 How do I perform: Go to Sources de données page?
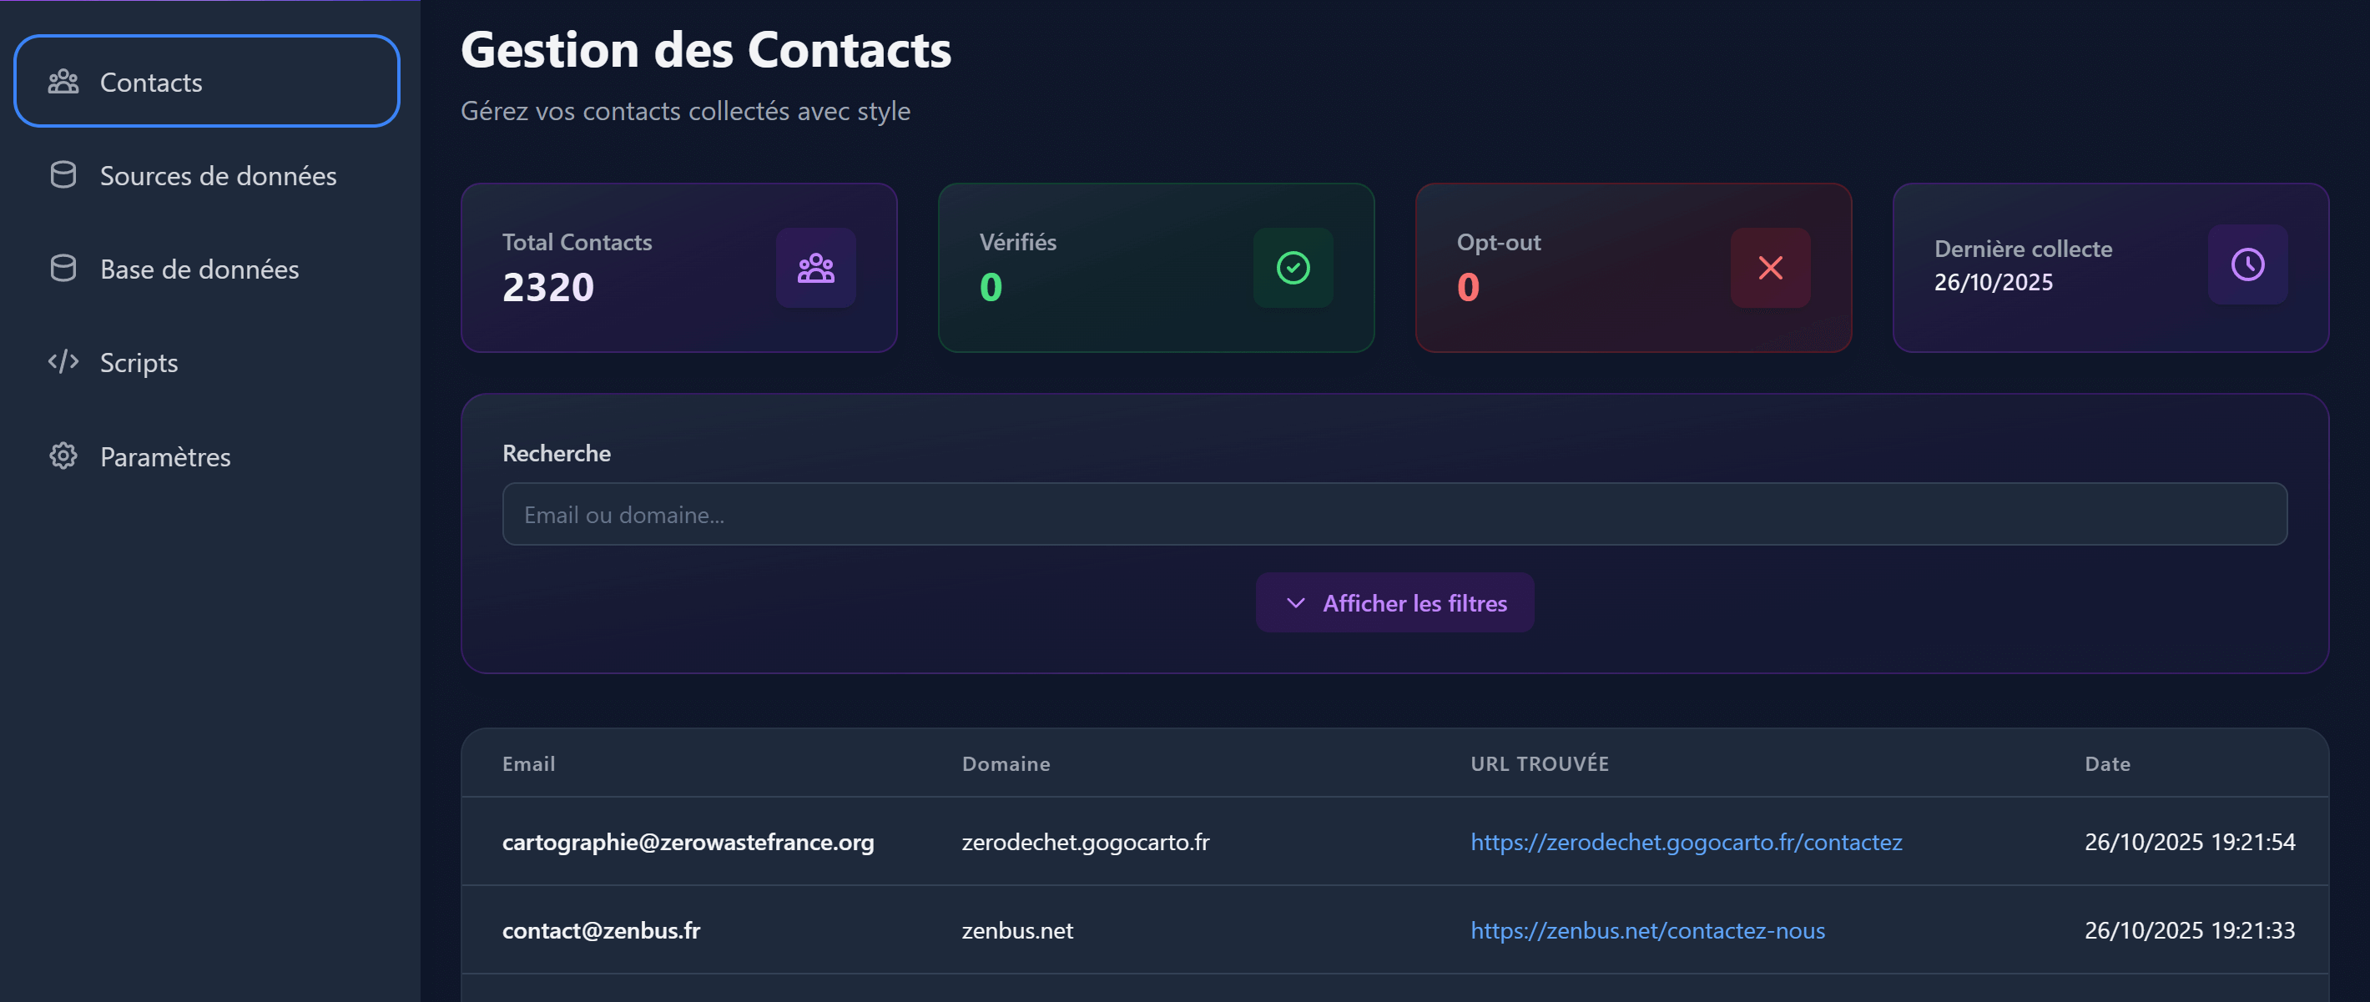(206, 175)
